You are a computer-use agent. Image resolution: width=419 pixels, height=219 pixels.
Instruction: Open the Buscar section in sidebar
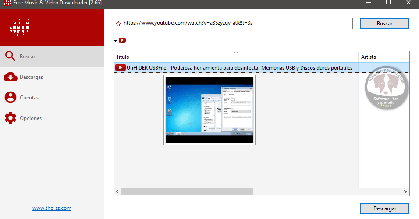[x=52, y=57]
